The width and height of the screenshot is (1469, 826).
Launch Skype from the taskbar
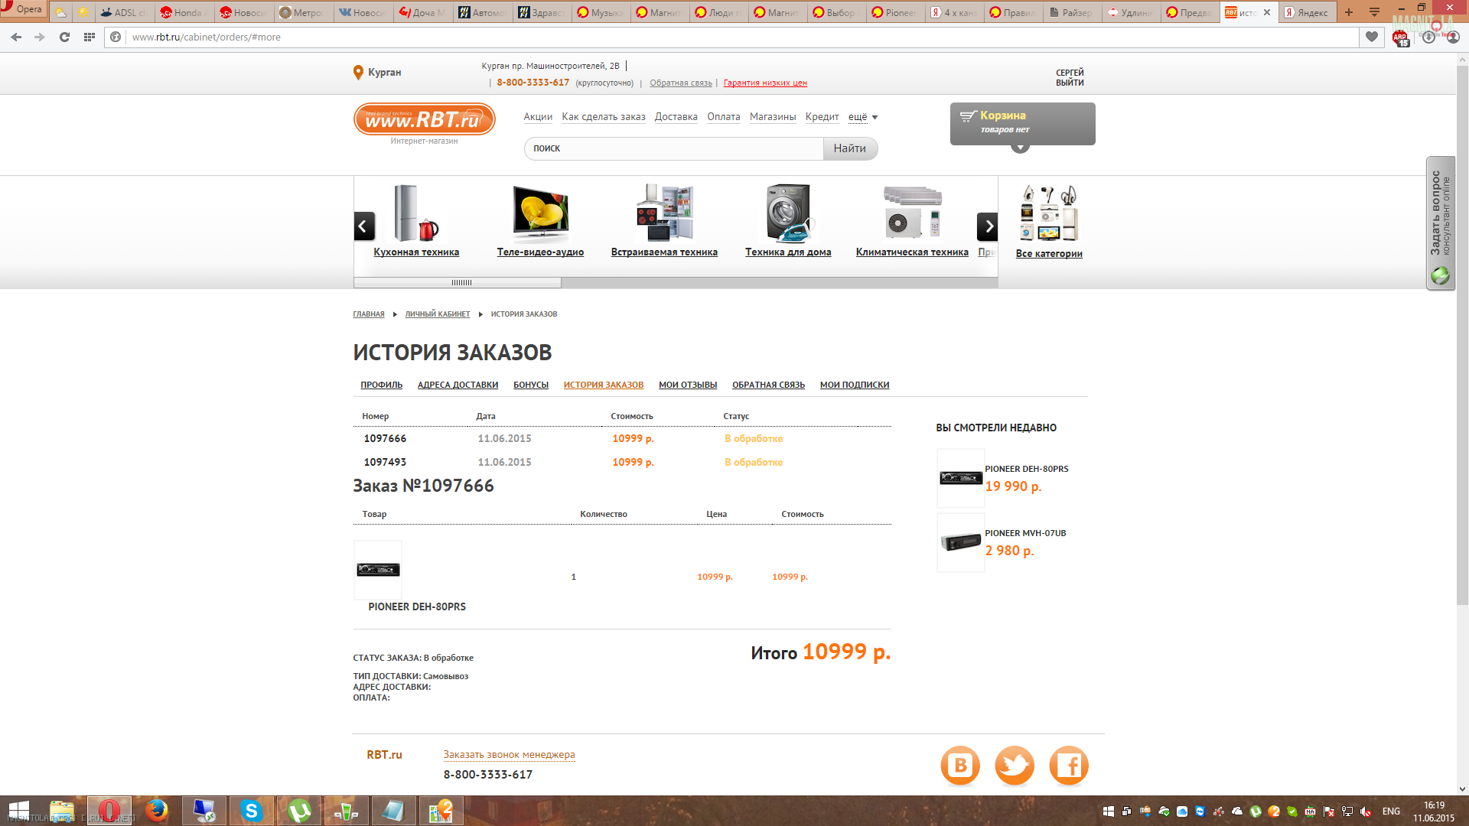[251, 811]
